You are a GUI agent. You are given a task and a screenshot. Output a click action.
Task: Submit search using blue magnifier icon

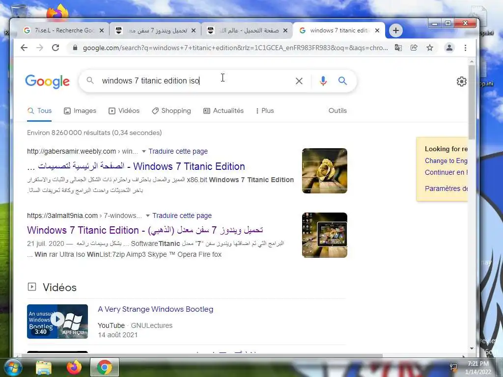[x=342, y=81]
